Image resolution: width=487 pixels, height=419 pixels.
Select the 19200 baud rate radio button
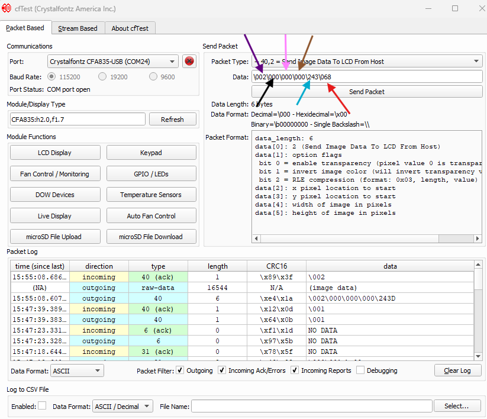pos(103,77)
